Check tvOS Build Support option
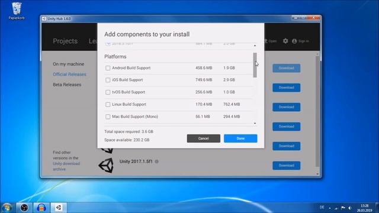Screen dimensions: 379x213 (108, 92)
